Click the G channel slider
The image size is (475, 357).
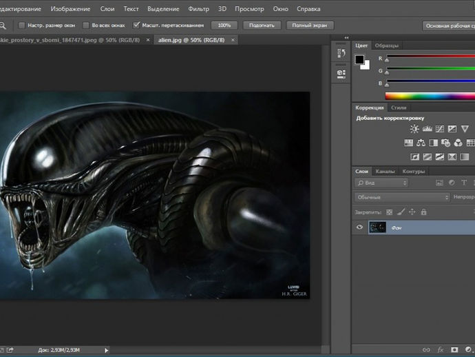click(x=430, y=68)
